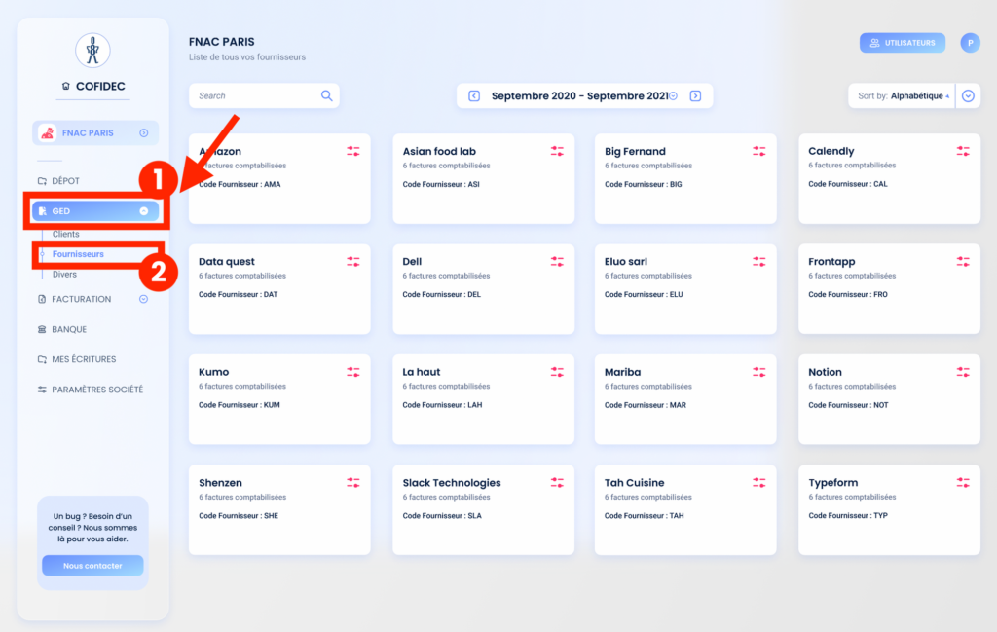Click the Calendly supplier name
Screen dimensions: 997x632
[831, 151]
